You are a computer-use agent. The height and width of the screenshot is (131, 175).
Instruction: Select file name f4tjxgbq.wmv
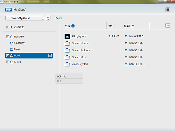click(79, 36)
